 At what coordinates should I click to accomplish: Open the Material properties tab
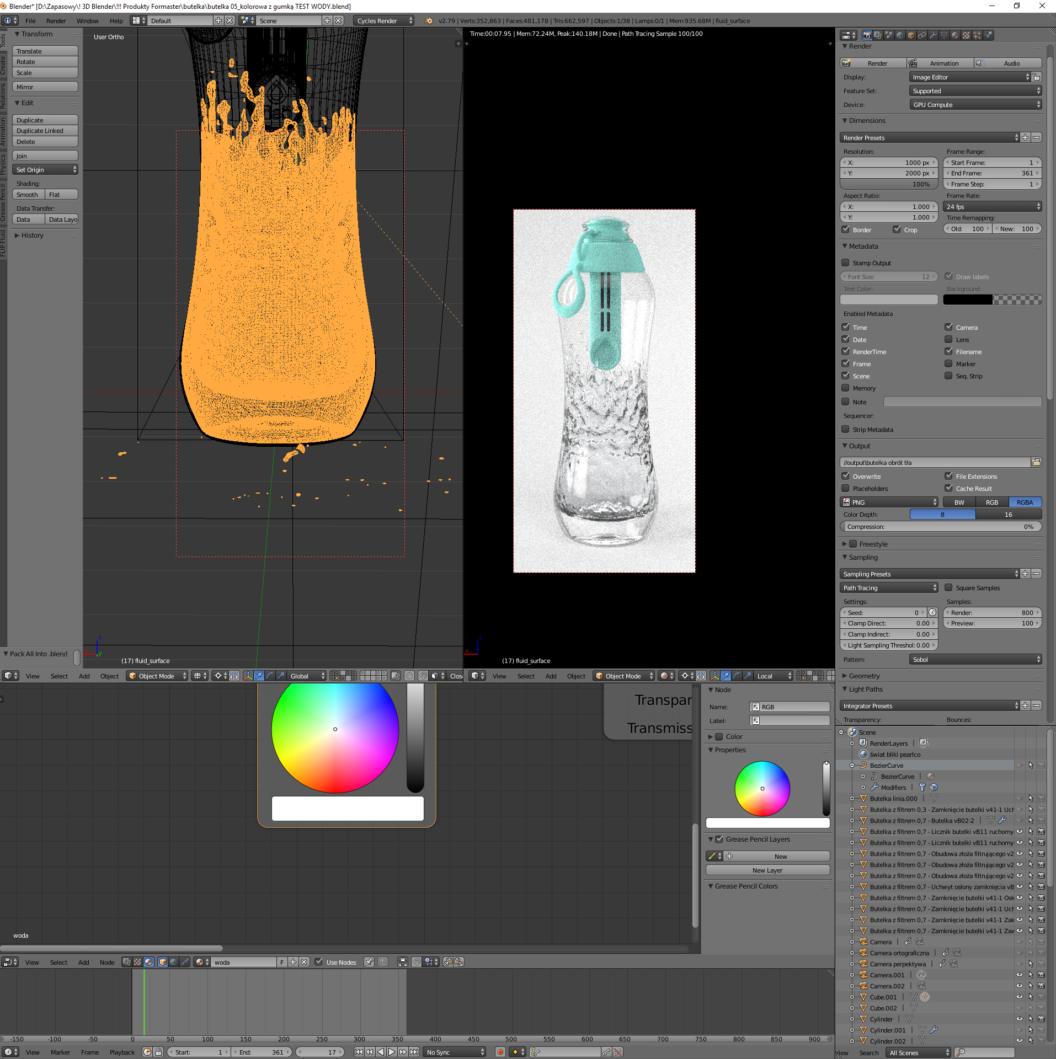pyautogui.click(x=954, y=34)
